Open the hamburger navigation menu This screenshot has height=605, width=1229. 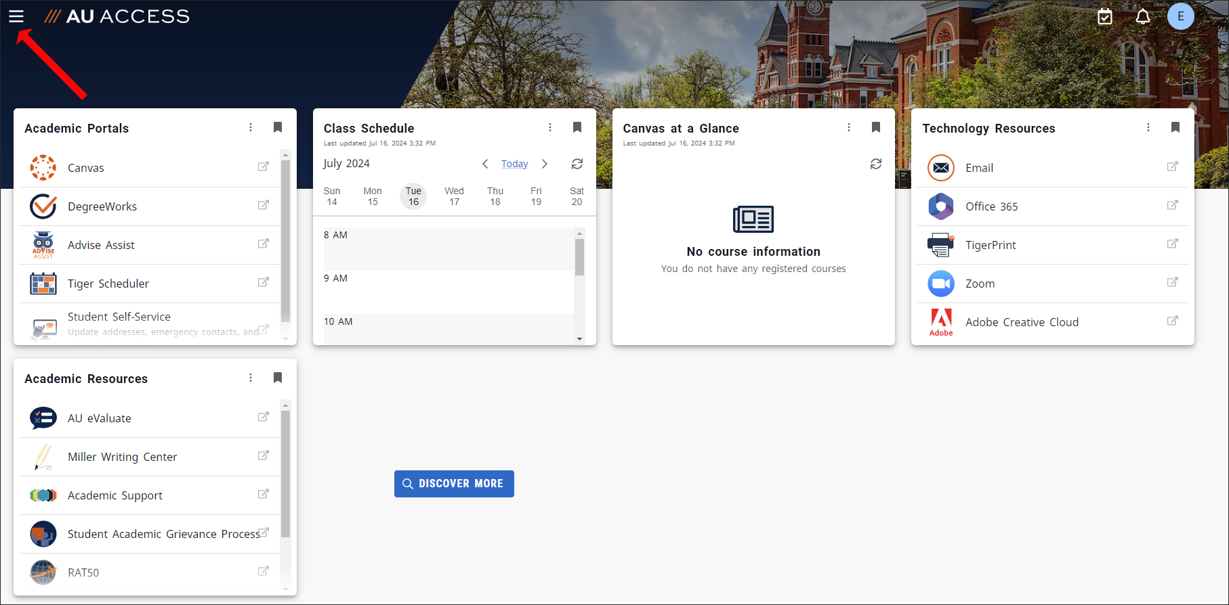click(16, 16)
